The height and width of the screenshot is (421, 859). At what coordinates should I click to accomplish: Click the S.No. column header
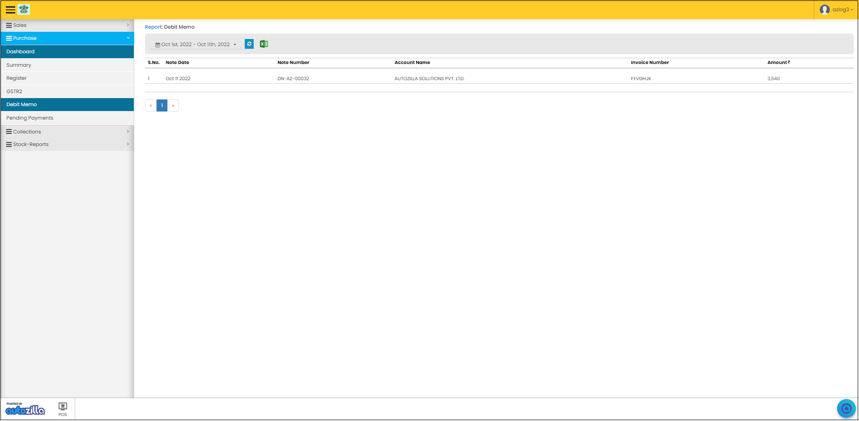pos(154,63)
